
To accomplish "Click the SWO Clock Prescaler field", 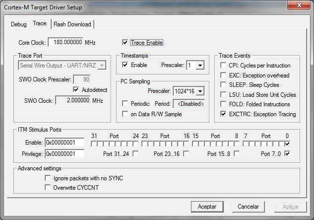I will [x=82, y=79].
